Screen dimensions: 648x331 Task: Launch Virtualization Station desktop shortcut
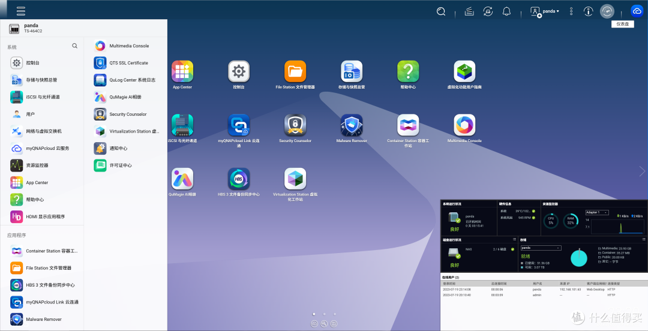(295, 179)
